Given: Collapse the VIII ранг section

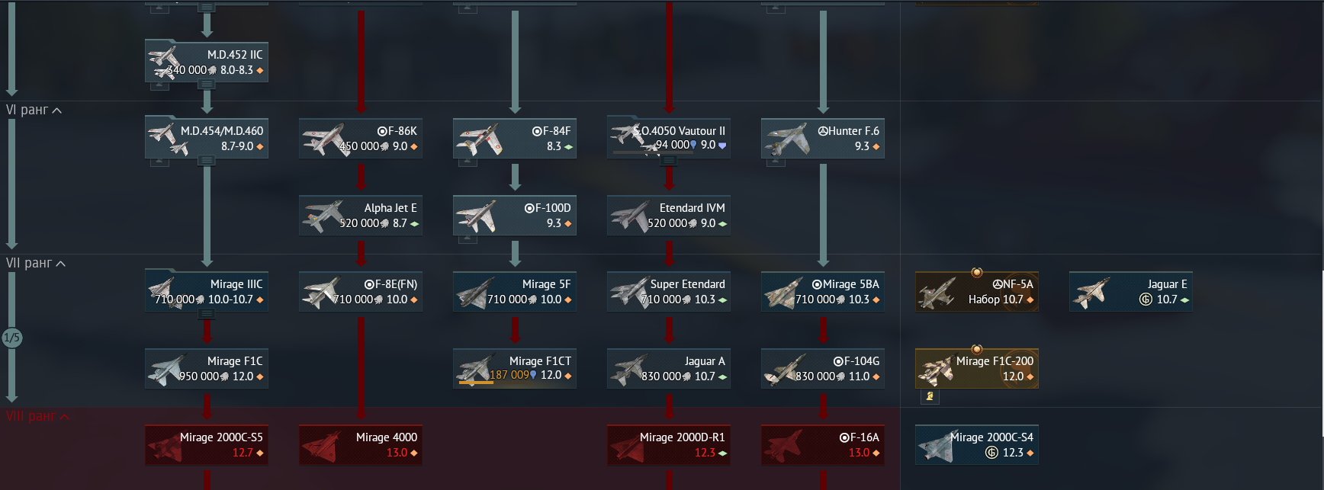Looking at the screenshot, I should tap(64, 417).
